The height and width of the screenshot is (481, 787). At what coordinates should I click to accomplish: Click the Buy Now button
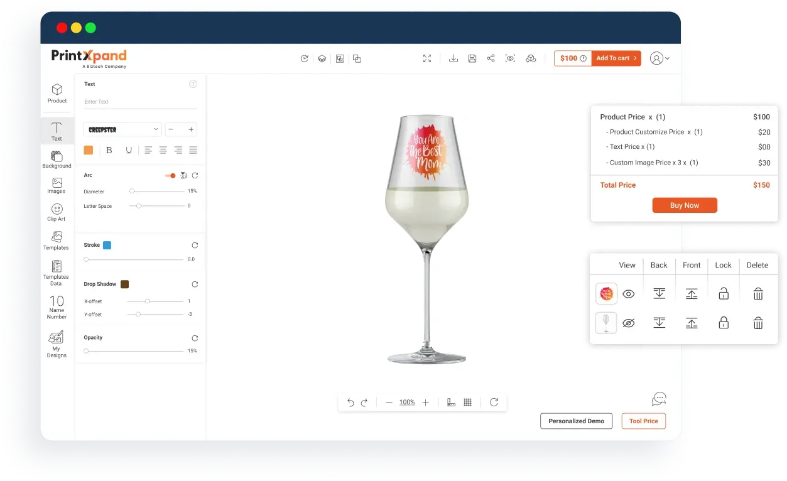684,205
